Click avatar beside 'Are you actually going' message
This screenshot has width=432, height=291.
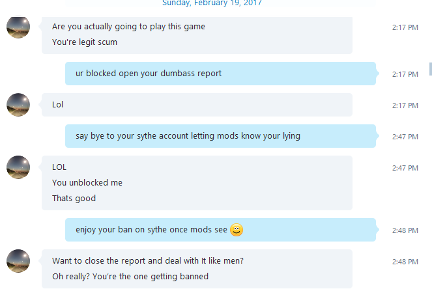pos(18,27)
